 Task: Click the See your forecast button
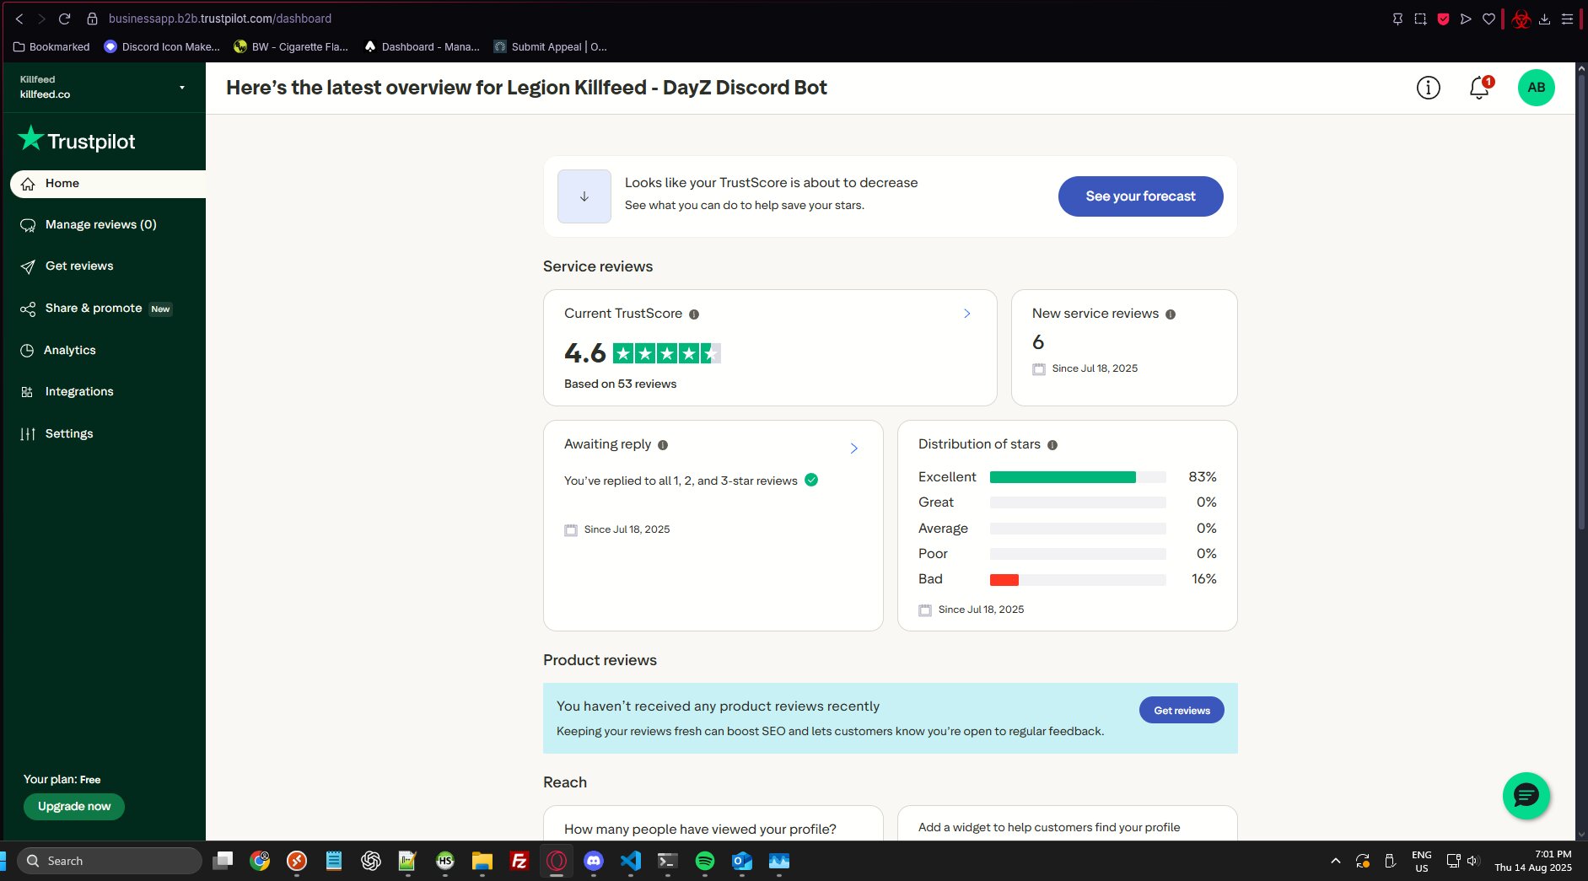point(1140,196)
